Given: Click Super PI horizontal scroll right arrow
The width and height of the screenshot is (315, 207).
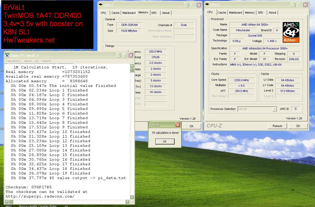Looking at the screenshot, I should point(128,202).
